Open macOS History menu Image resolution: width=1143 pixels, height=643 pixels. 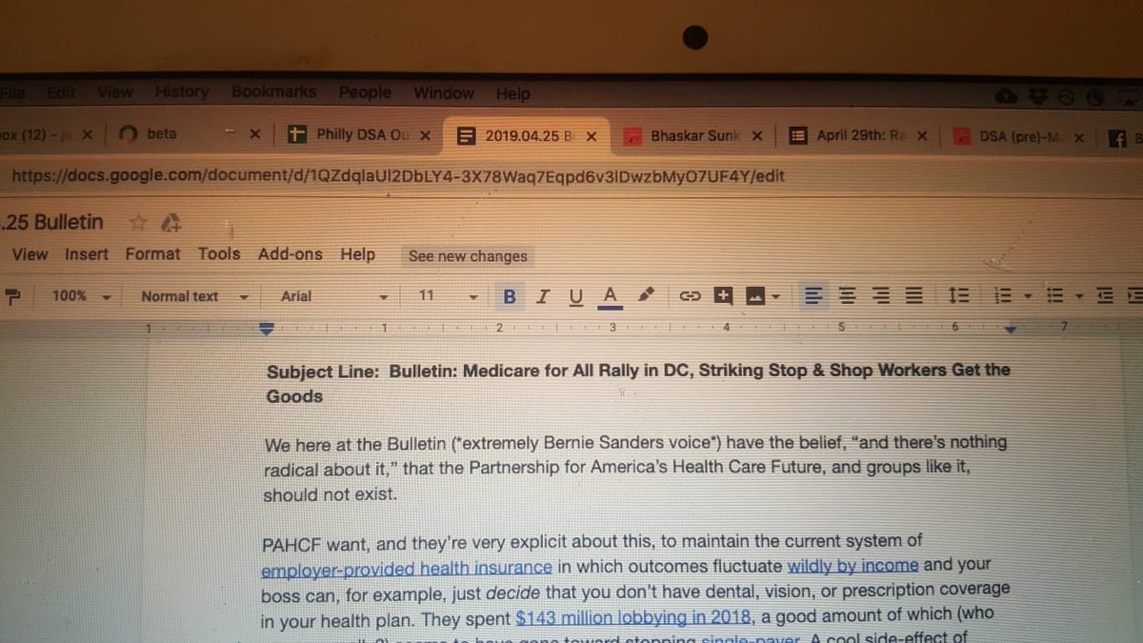181,92
